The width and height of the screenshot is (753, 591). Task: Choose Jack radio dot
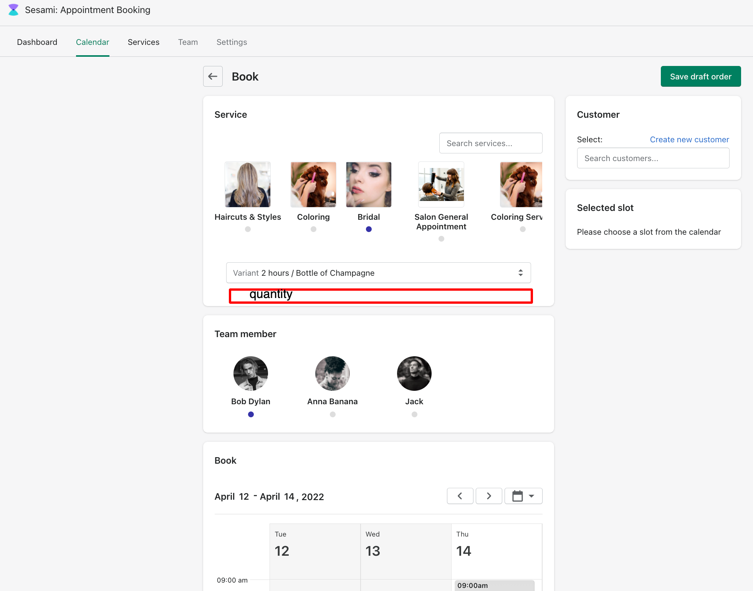(x=414, y=414)
